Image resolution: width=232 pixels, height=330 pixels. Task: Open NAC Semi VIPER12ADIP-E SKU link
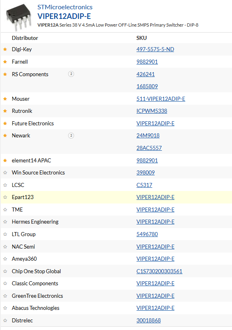(155, 247)
